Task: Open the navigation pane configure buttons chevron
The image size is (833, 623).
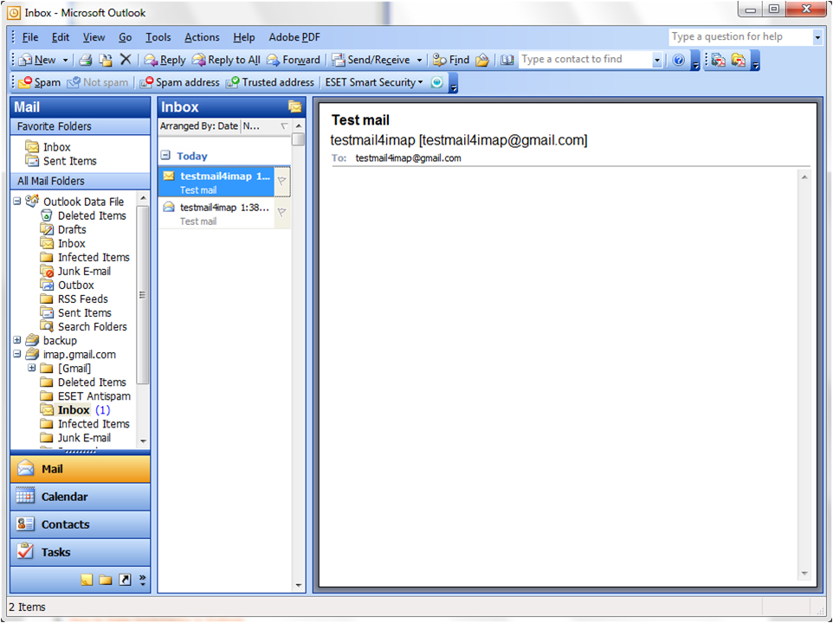Action: (x=142, y=580)
